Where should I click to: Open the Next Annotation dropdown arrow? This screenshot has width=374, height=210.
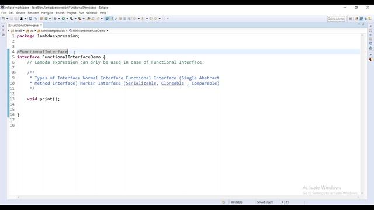(138, 19)
